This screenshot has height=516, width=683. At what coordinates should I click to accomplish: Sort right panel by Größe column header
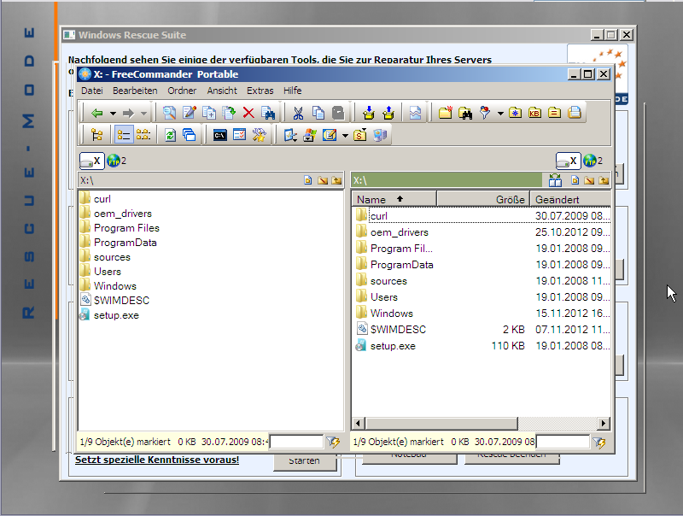click(483, 199)
